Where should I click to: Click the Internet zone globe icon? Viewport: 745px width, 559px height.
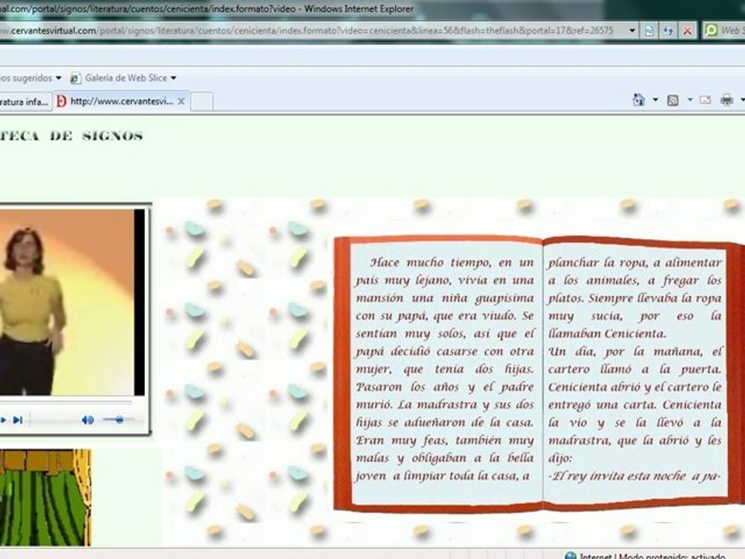pyautogui.click(x=570, y=555)
